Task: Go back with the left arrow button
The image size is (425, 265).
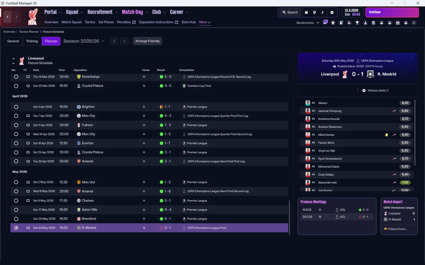Action: coord(8,17)
